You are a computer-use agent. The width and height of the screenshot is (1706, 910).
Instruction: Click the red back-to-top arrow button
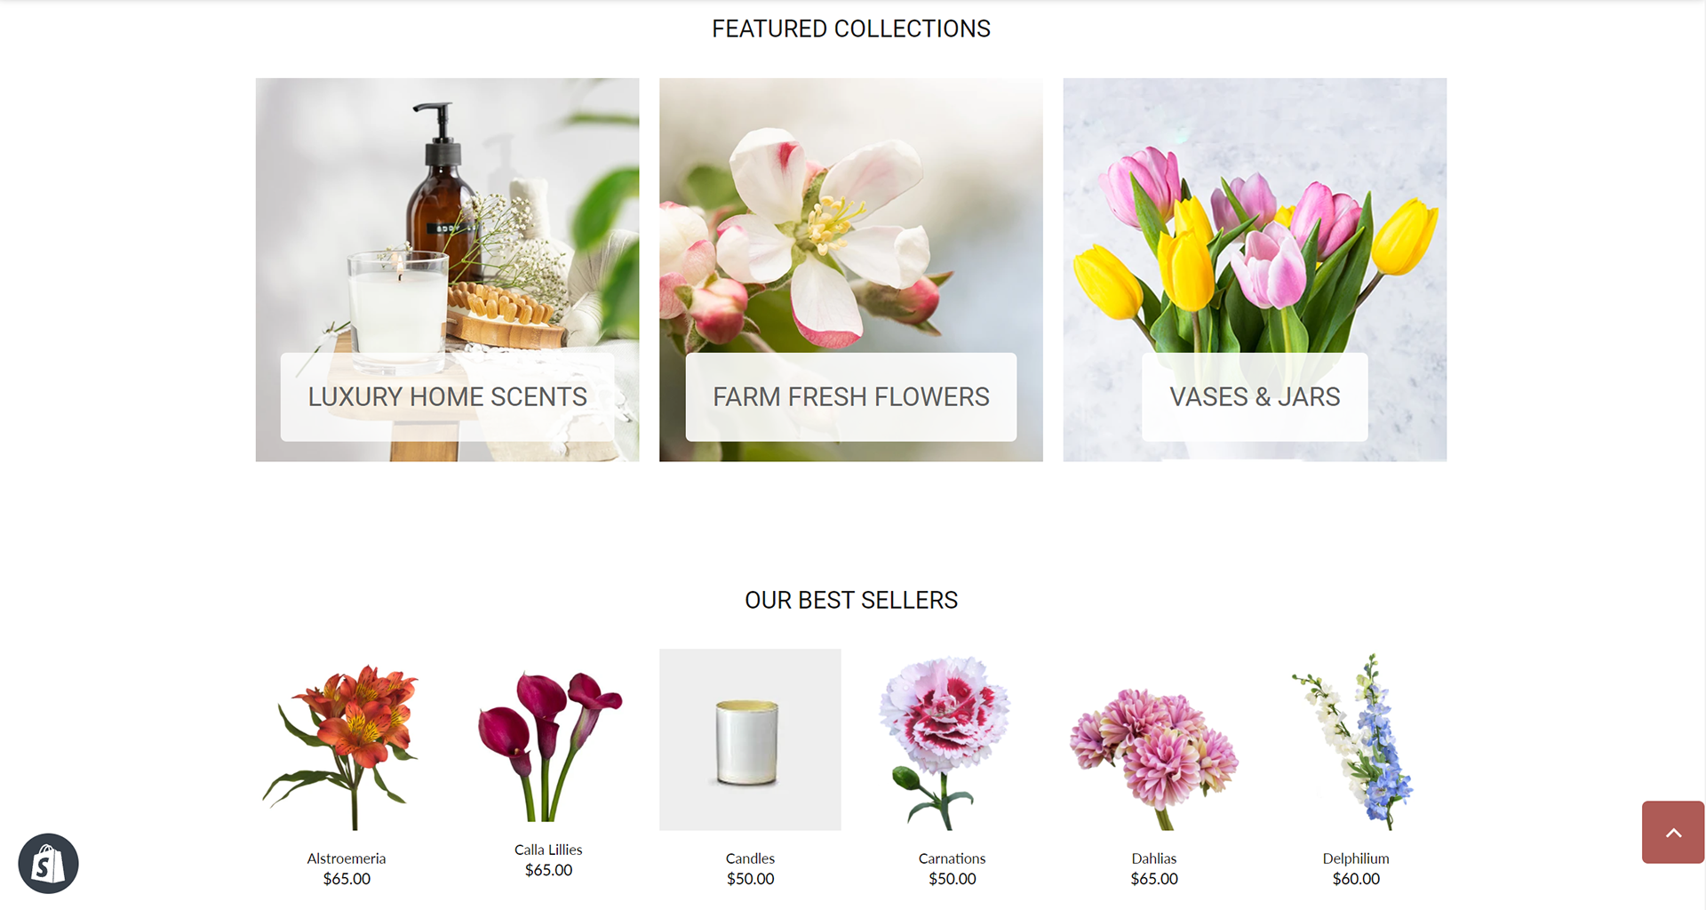point(1673,833)
